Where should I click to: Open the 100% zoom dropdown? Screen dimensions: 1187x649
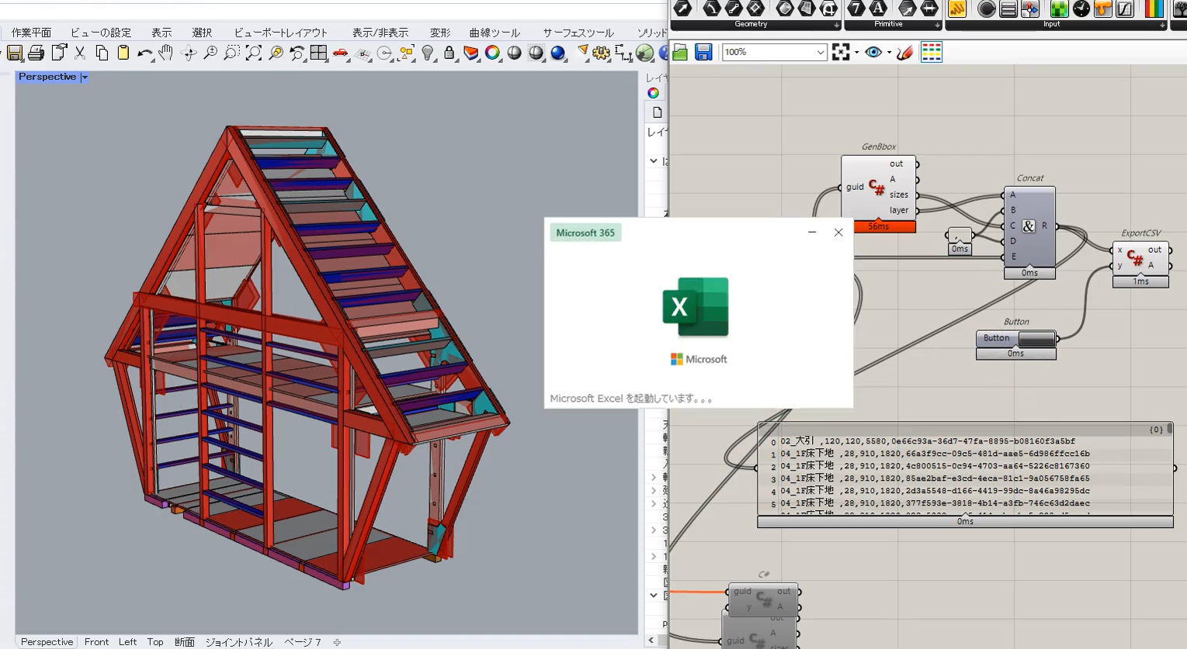coord(821,52)
